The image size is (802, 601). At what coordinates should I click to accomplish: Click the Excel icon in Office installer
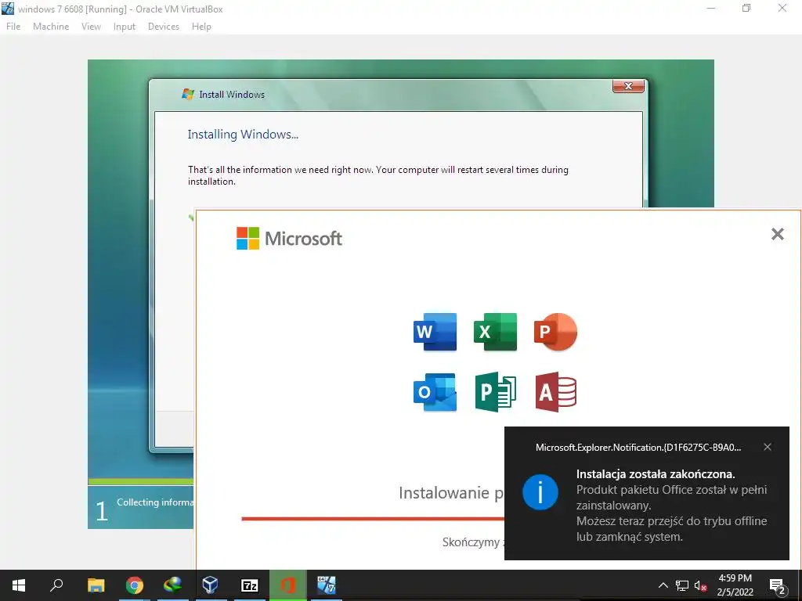(495, 332)
